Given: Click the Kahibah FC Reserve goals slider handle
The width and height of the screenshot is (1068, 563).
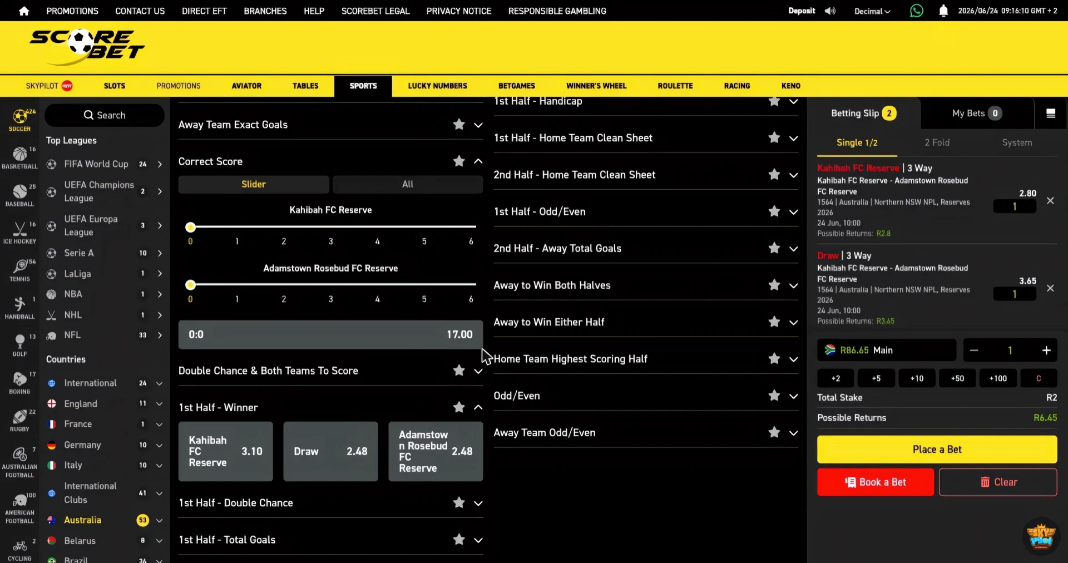Looking at the screenshot, I should coord(190,227).
